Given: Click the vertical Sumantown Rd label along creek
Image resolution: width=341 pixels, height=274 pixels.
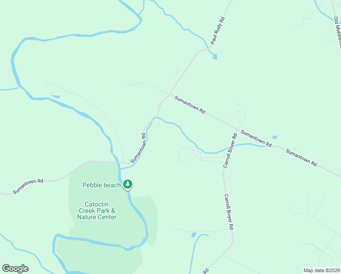Looking at the screenshot, I should point(138,148).
